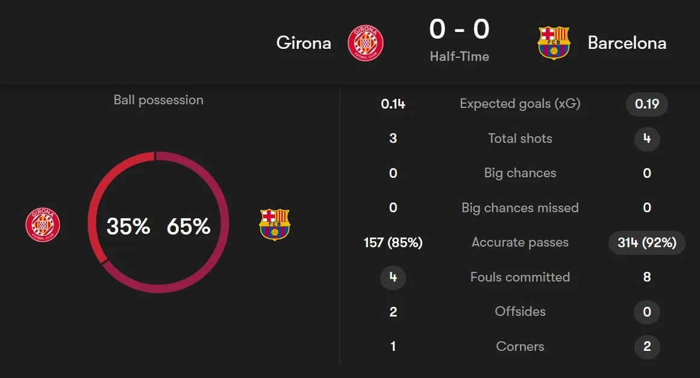This screenshot has width=700, height=378.
Task: Click Barcelona's 2 corners badge
Action: pos(647,347)
